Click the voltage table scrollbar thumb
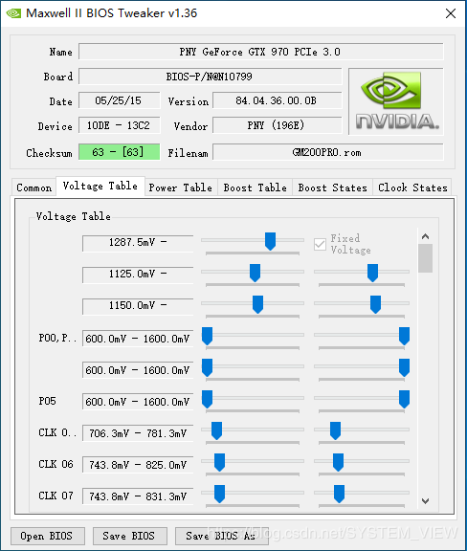Image resolution: width=467 pixels, height=551 pixels. 426,258
